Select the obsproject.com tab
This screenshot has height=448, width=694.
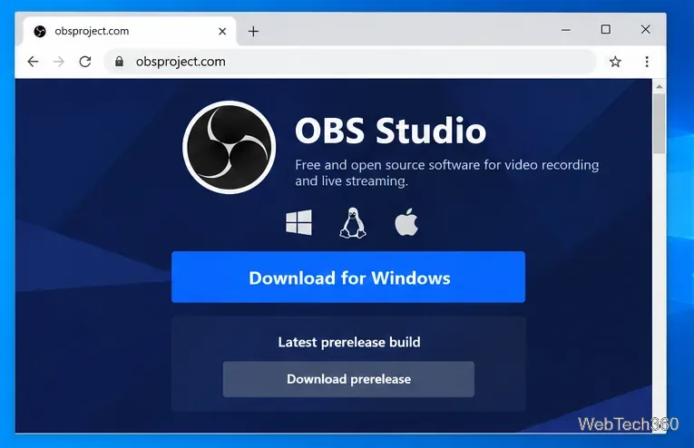pos(129,31)
